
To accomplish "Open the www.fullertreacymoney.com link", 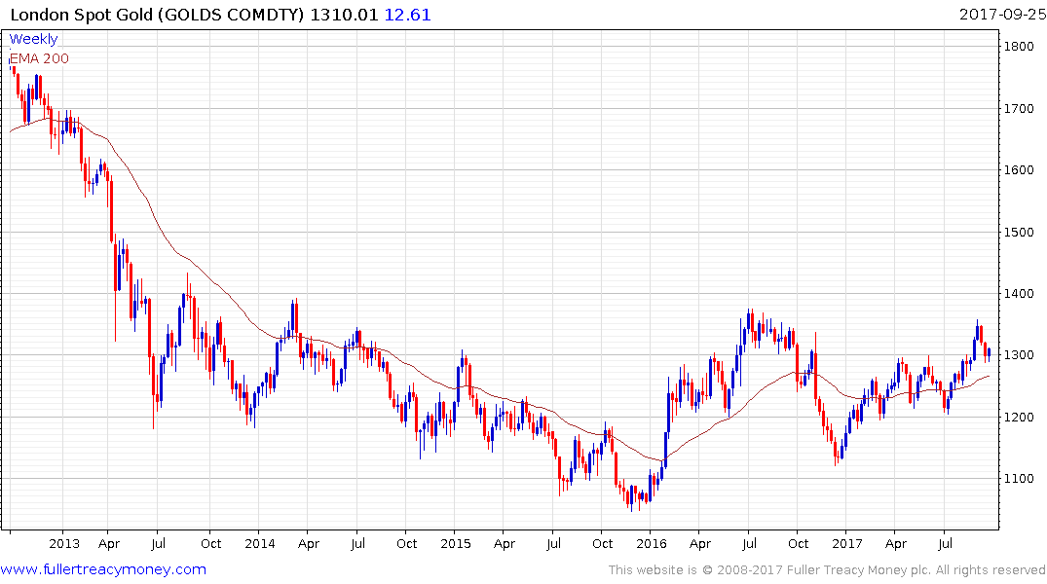I will [103, 569].
